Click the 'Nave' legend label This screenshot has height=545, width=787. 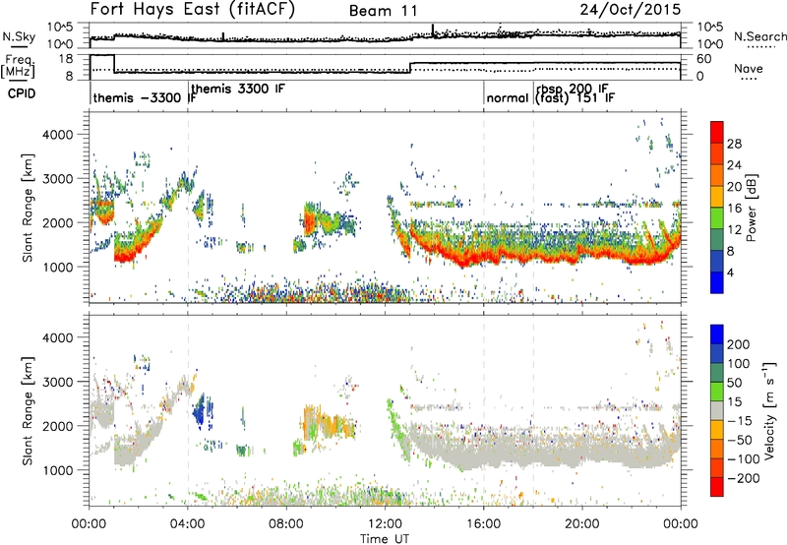tap(749, 68)
